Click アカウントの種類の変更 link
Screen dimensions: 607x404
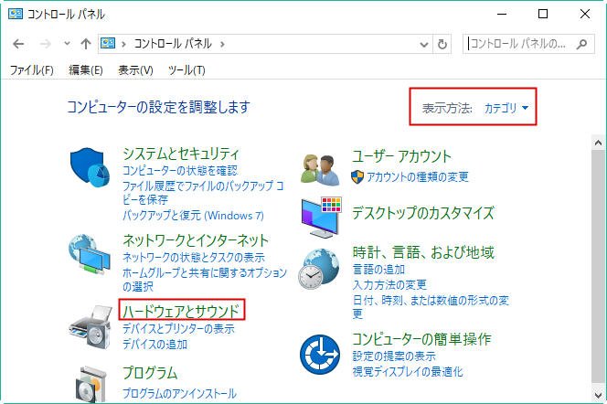pyautogui.click(x=417, y=177)
